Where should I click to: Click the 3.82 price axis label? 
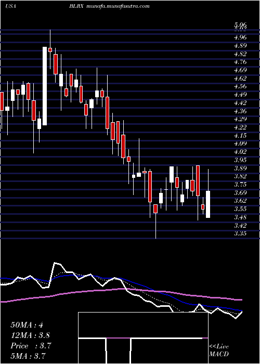[x=240, y=176]
